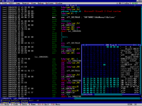Zoom IDA View-B with the arrow icon
The width and height of the screenshot is (142, 106).
(x=137, y=45)
